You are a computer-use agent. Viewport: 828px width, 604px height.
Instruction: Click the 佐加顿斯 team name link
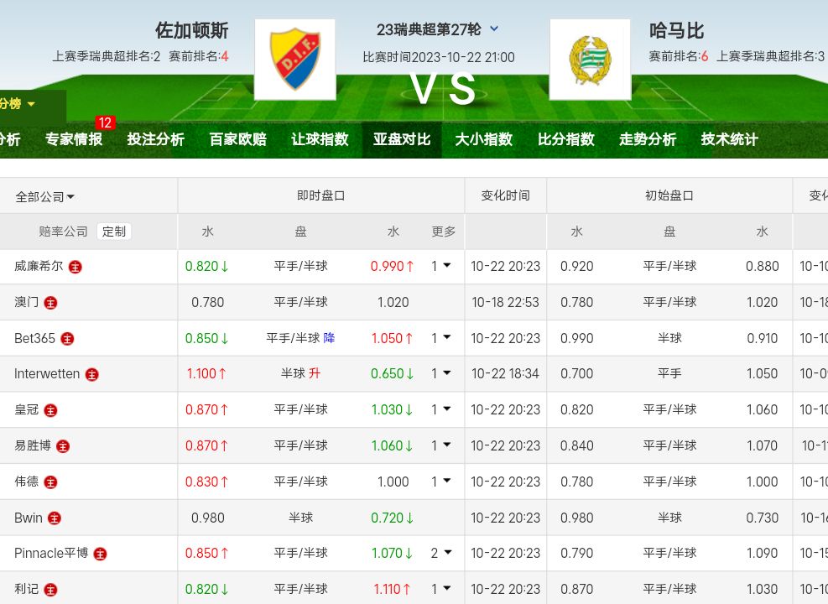pyautogui.click(x=191, y=30)
